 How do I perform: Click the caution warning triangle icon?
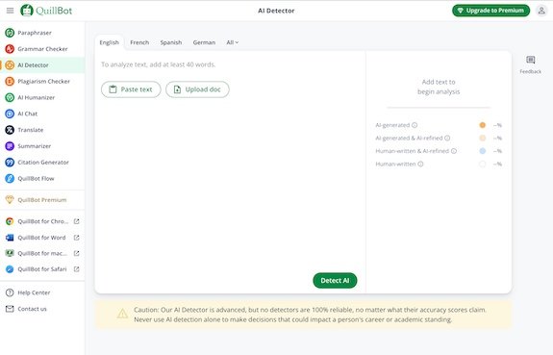click(122, 314)
